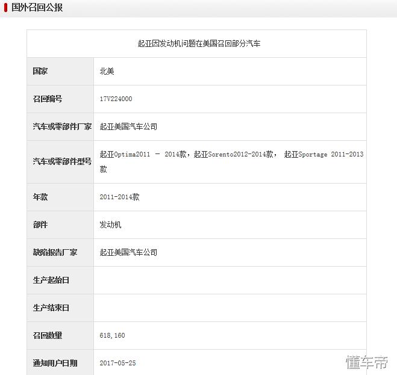Click the 生产起始日 label
This screenshot has height=375, width=397.
click(x=51, y=280)
